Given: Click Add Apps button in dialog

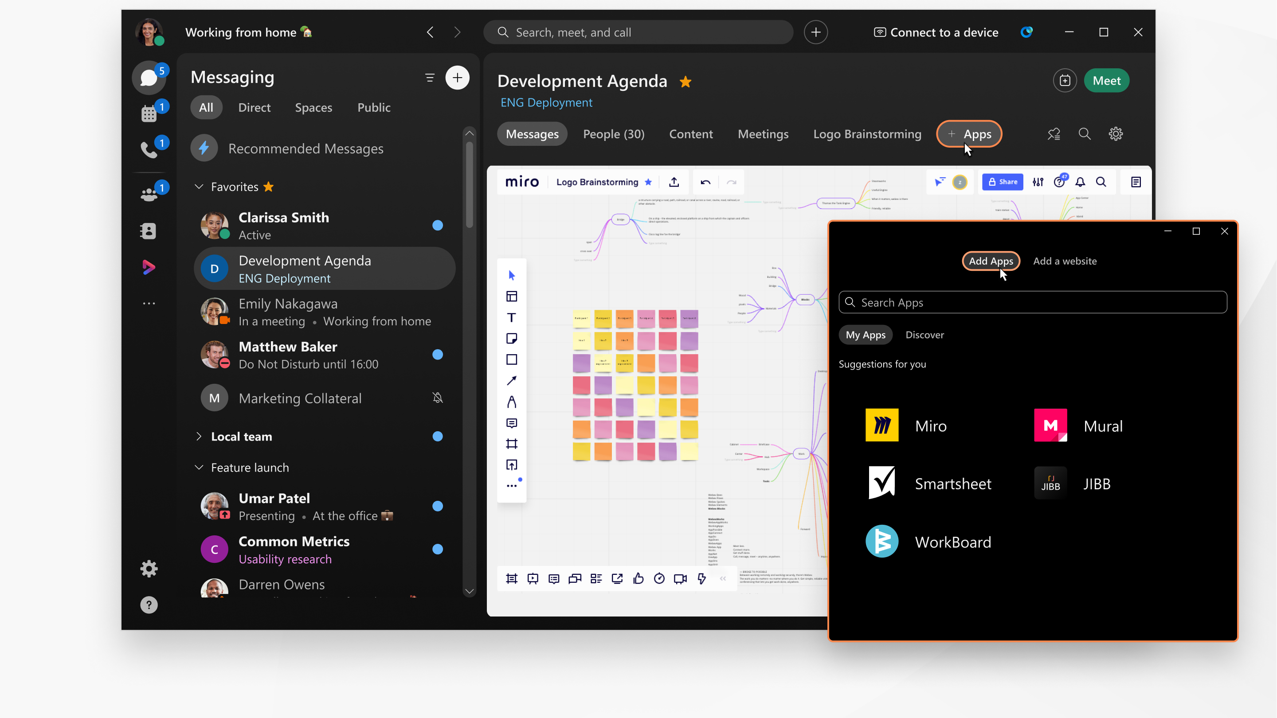Looking at the screenshot, I should (990, 260).
